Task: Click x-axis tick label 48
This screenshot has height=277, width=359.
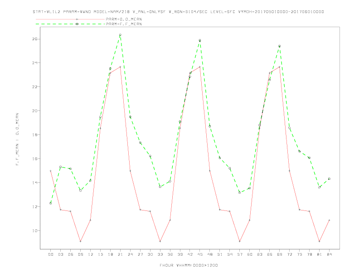Action: [210, 254]
